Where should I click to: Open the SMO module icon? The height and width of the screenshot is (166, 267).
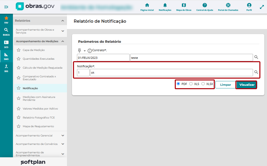click(6, 56)
